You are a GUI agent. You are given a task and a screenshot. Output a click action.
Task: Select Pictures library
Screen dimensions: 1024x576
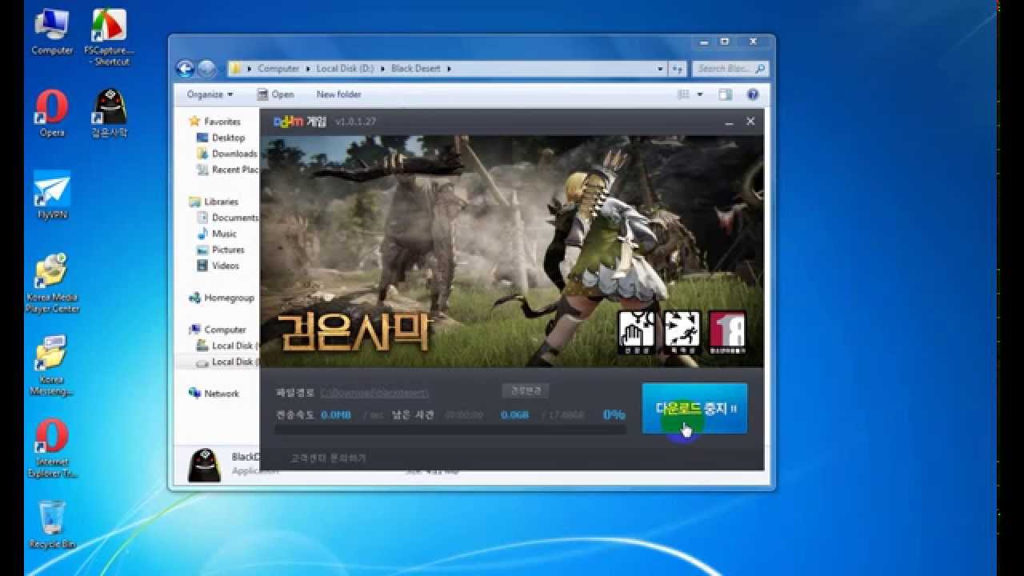click(x=221, y=250)
